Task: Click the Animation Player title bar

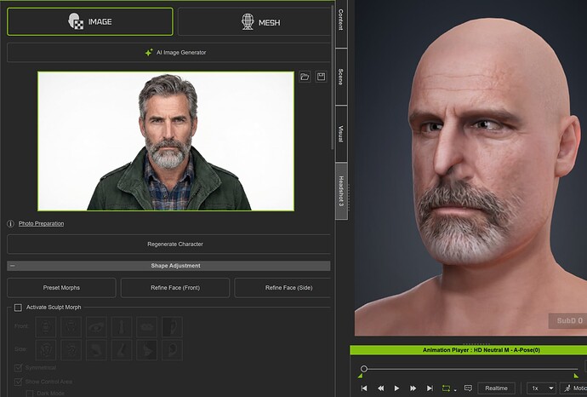Action: (469, 350)
